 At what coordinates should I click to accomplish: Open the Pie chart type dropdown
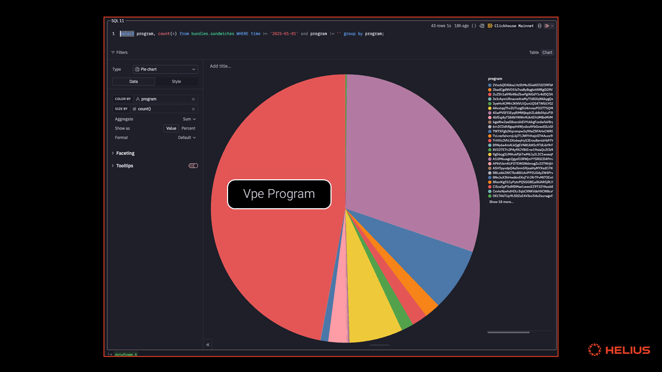165,69
